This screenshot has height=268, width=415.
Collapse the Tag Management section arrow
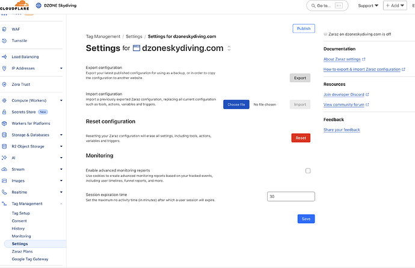(61, 204)
